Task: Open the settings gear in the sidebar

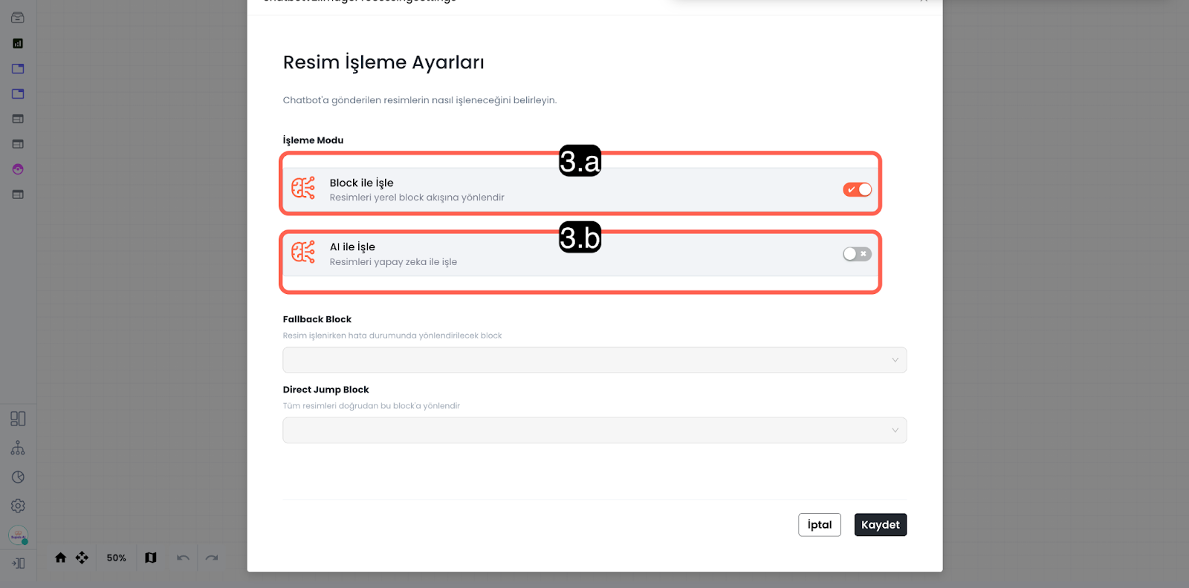Action: pos(18,506)
